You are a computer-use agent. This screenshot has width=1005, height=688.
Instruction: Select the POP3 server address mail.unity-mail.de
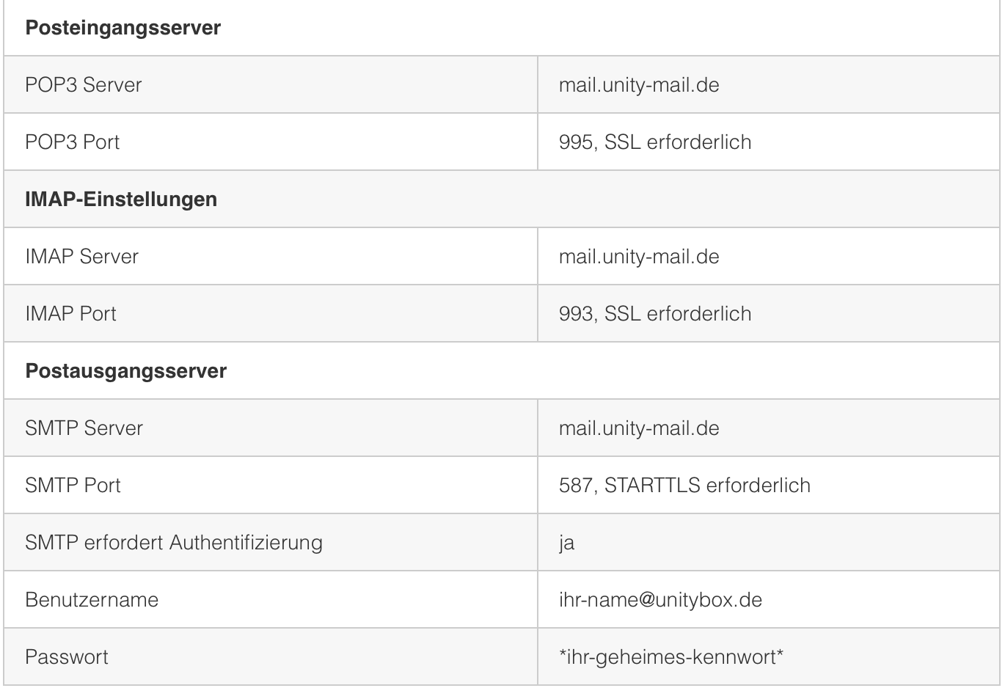(638, 85)
